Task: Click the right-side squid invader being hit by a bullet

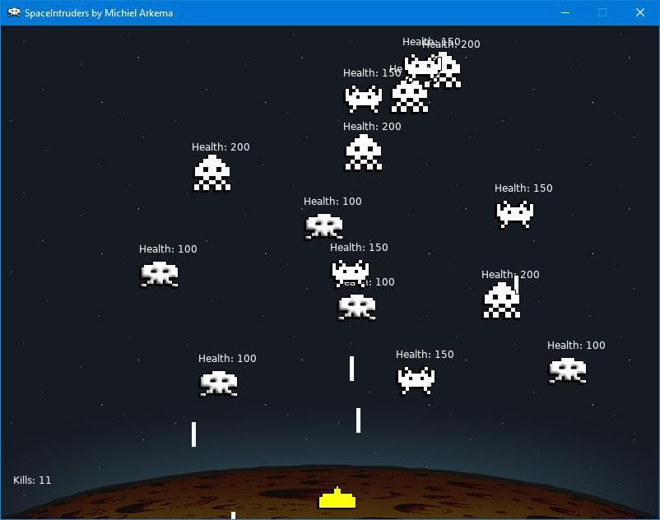Action: click(502, 300)
